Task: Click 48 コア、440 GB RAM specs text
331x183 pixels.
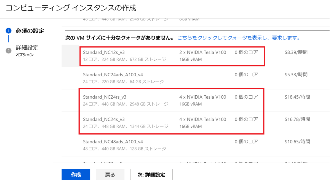Action: (124, 149)
